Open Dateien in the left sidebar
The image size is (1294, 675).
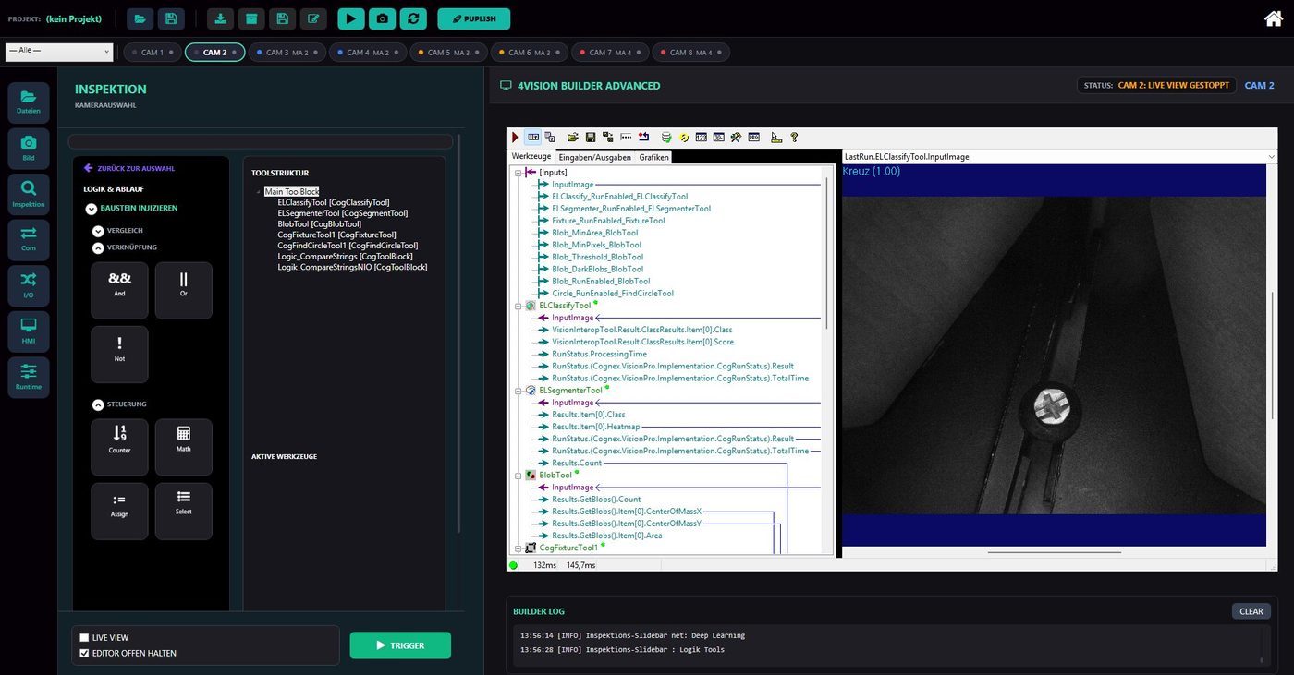click(29, 102)
